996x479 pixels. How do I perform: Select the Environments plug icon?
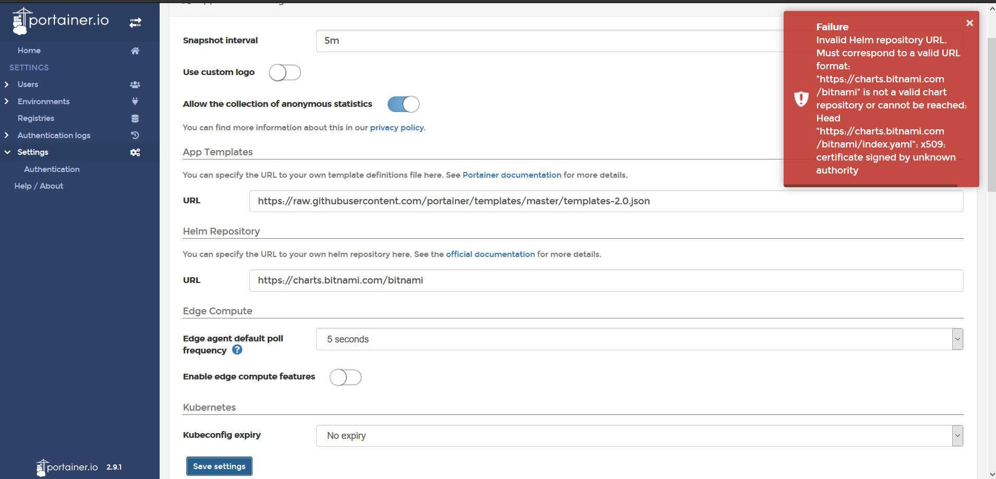click(x=135, y=101)
